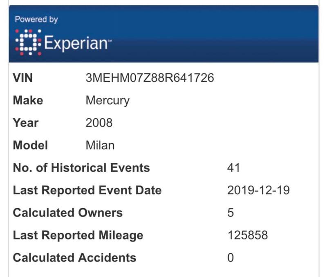
Task: Select the Model value Milan
Action: (100, 145)
